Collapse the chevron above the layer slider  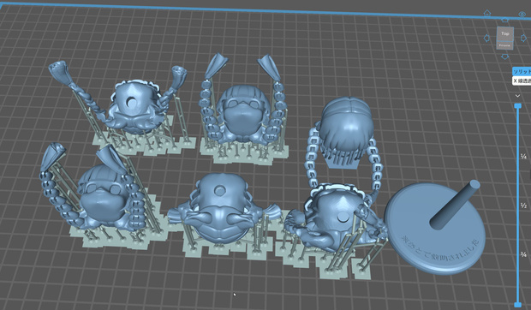coord(517,96)
